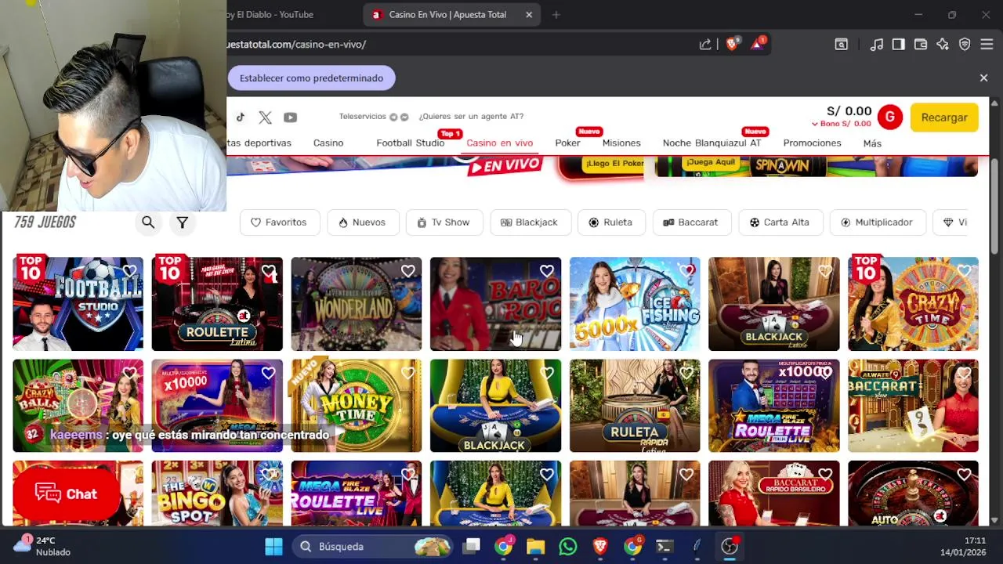Click the Windows taskbar Búsqueda search box
The width and height of the screenshot is (1003, 564).
[x=372, y=547]
